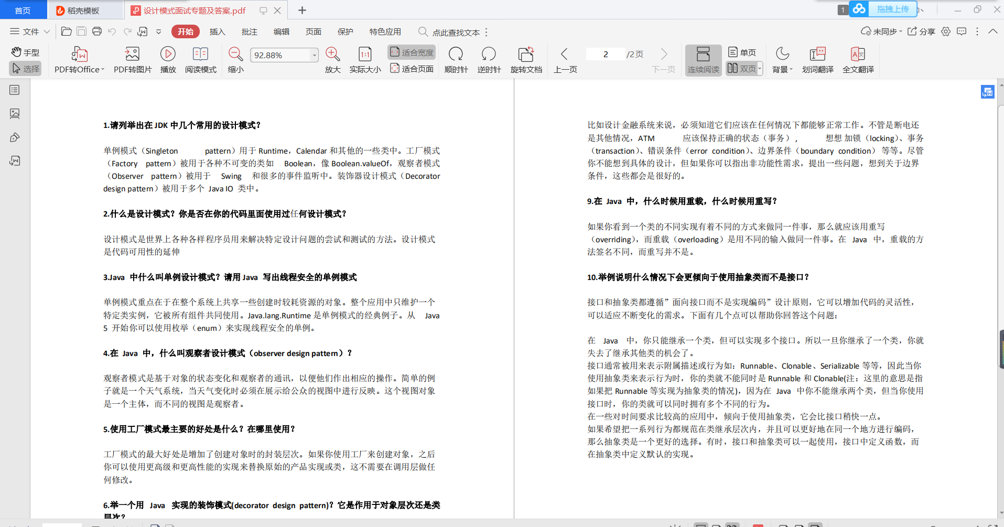Go to next page (下一页)
1004x527 pixels.
tap(664, 60)
